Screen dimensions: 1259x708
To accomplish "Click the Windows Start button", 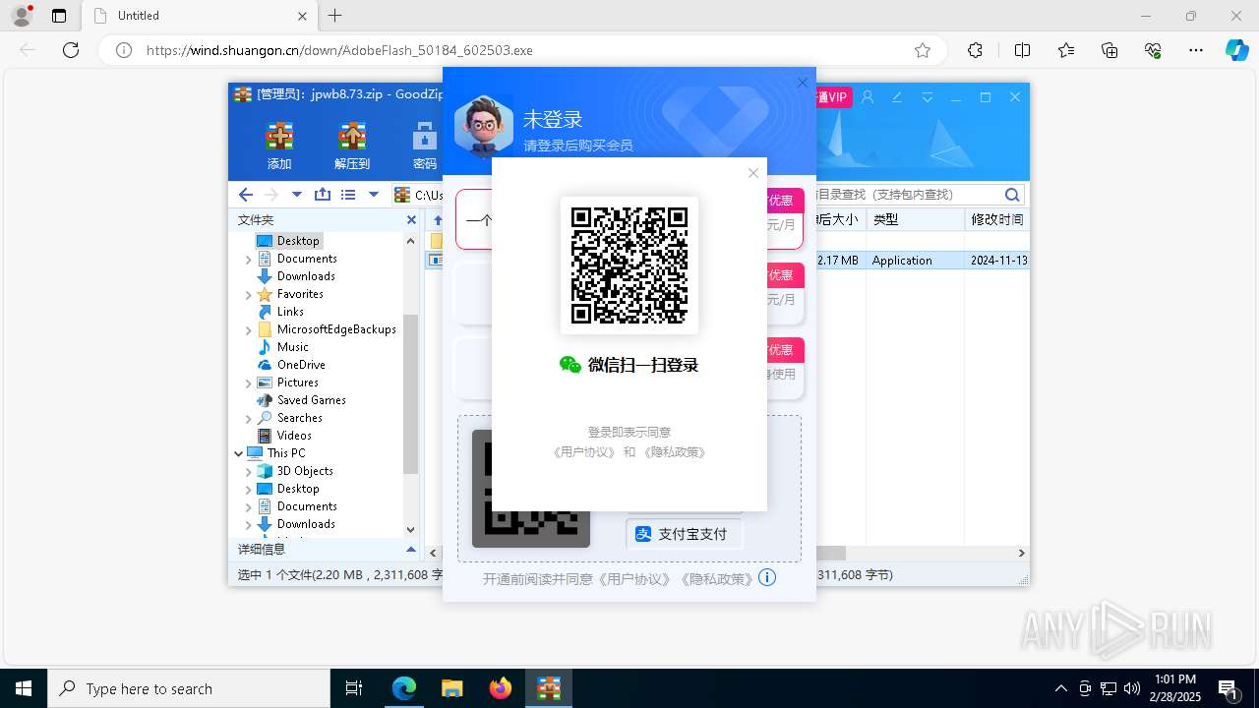I will click(24, 688).
